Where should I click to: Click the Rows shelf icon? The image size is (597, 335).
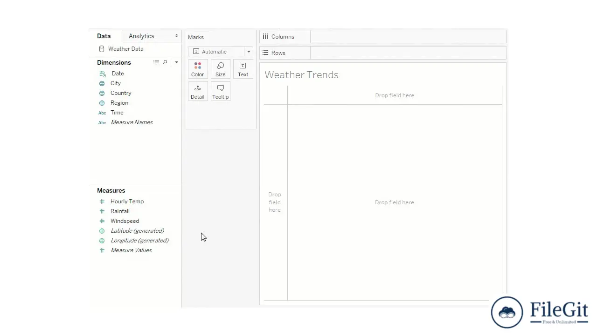(x=265, y=53)
